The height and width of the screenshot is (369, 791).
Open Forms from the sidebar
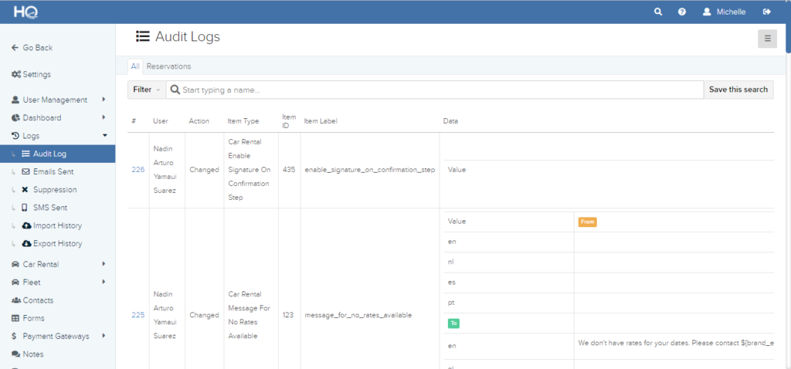tap(28, 318)
